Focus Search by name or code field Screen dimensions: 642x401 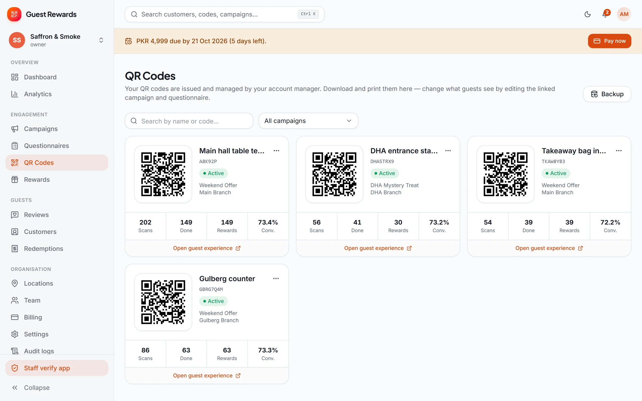coord(189,121)
